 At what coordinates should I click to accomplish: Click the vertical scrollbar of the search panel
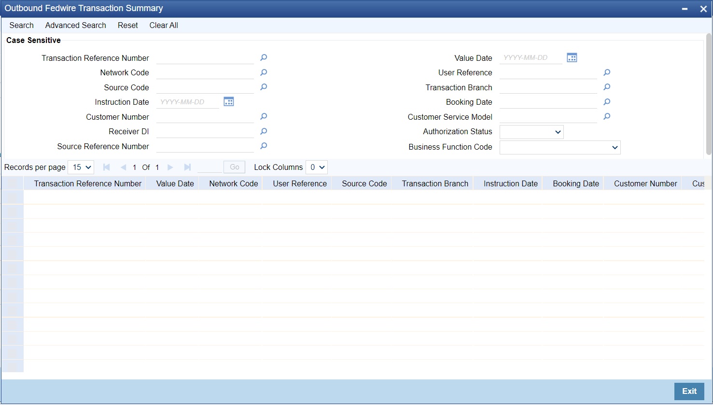pyautogui.click(x=709, y=94)
